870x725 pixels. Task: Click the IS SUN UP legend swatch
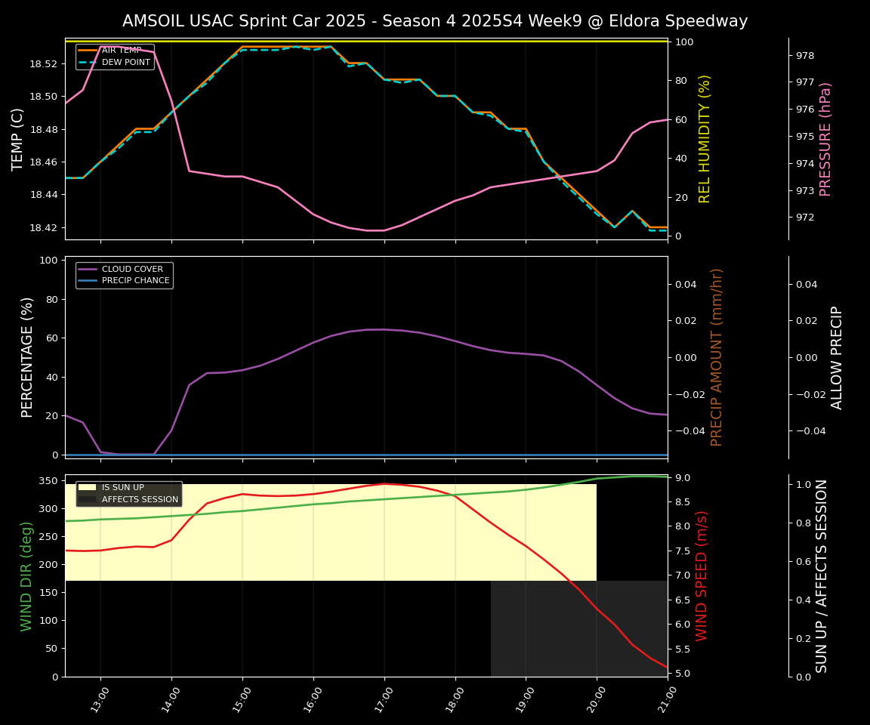click(x=88, y=488)
